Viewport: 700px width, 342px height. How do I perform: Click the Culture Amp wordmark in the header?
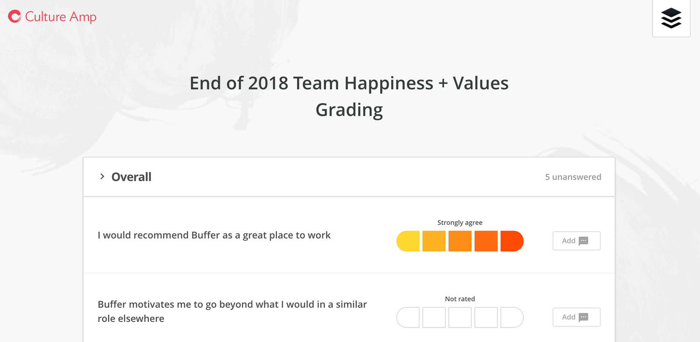[60, 17]
